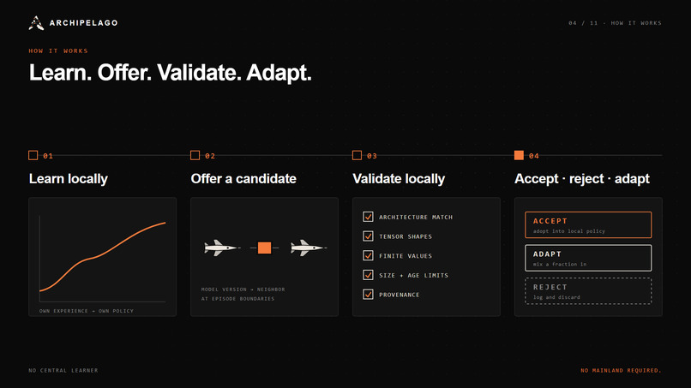Click the 'OWN EXPERIENCE → OWN POLICY' caption
691x388 pixels.
point(87,311)
